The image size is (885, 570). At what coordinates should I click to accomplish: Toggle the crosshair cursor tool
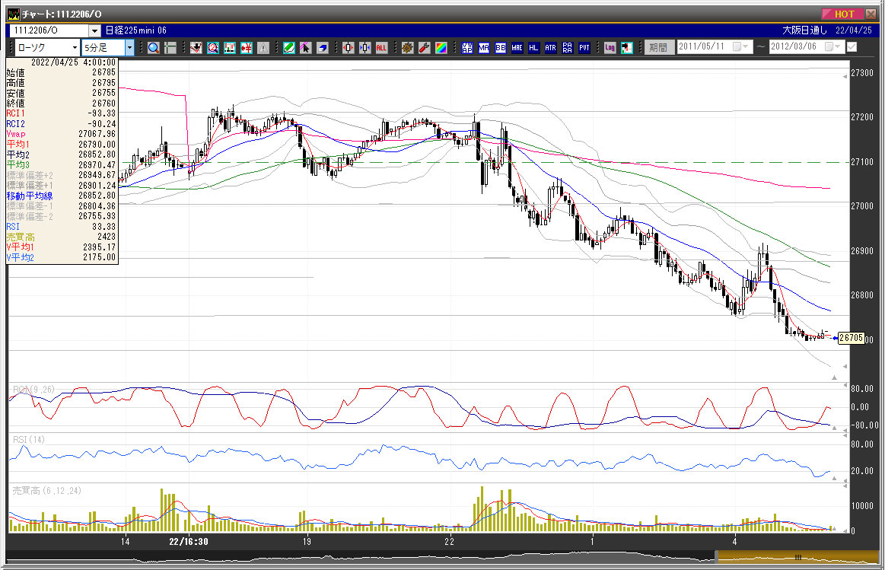(x=170, y=48)
